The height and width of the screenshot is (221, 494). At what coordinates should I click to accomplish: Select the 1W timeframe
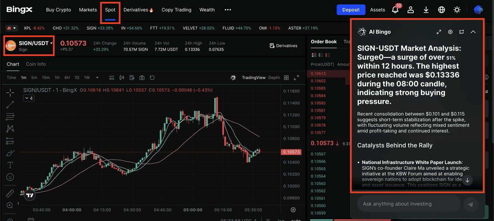[x=87, y=78]
